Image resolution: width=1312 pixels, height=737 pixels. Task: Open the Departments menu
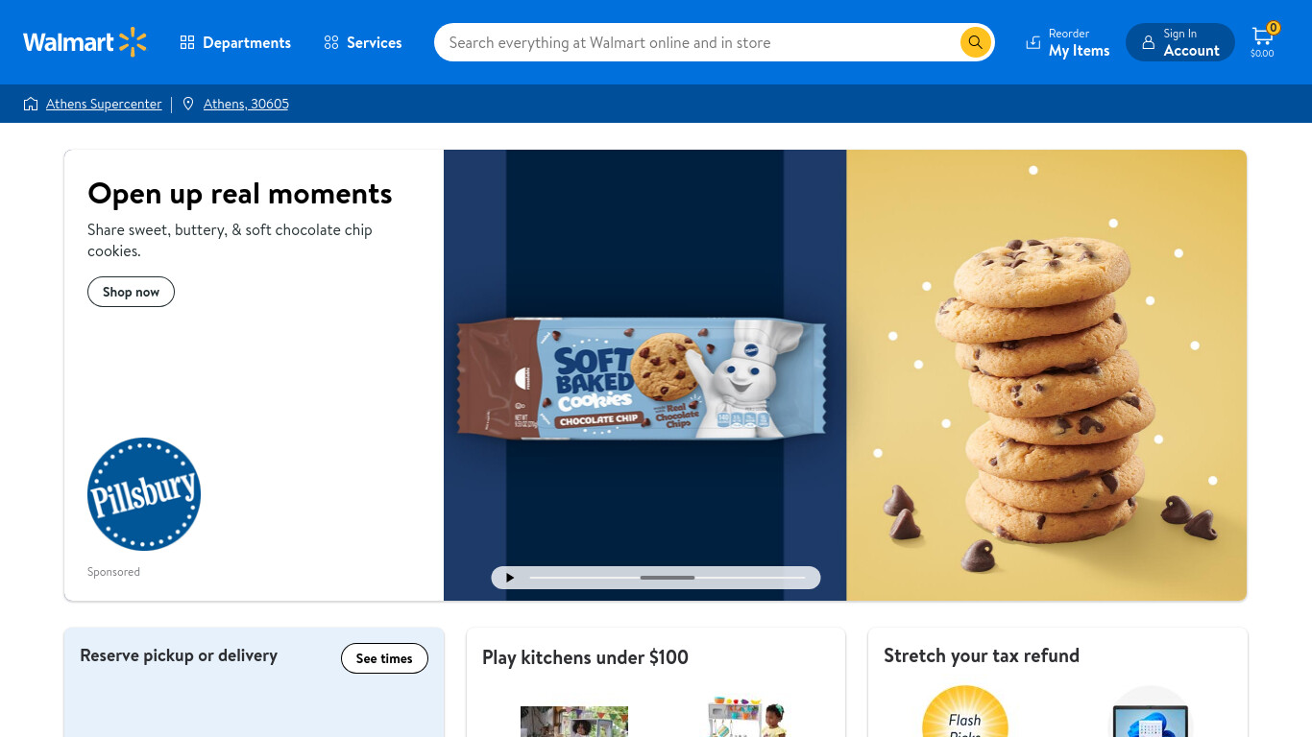coord(235,42)
